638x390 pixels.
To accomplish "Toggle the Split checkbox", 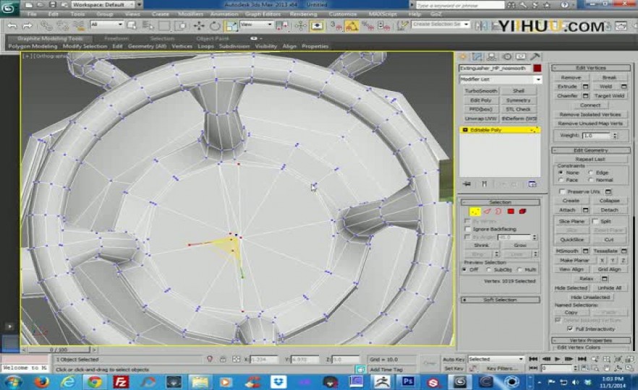I will pos(595,221).
